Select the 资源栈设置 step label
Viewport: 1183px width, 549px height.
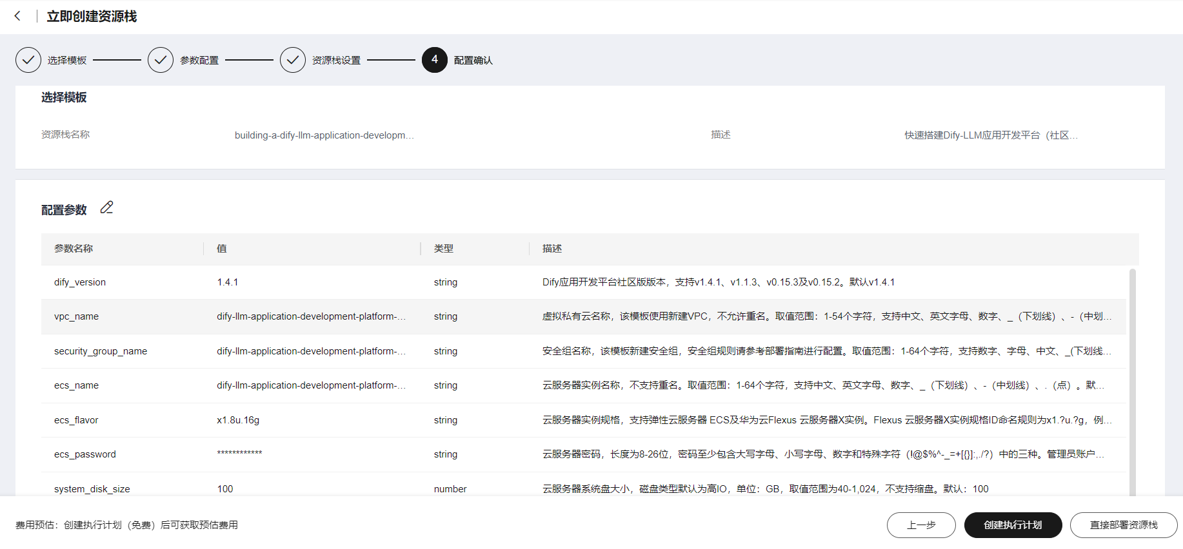coord(336,60)
